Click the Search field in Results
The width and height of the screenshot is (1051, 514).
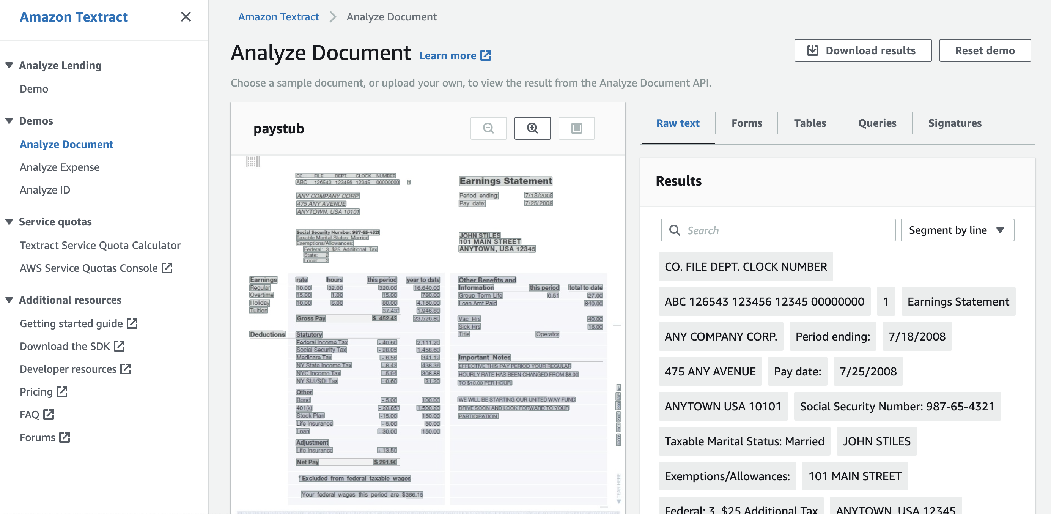[778, 230]
